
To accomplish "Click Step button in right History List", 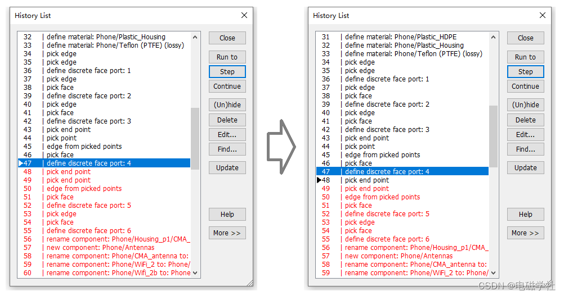I will click(x=526, y=72).
